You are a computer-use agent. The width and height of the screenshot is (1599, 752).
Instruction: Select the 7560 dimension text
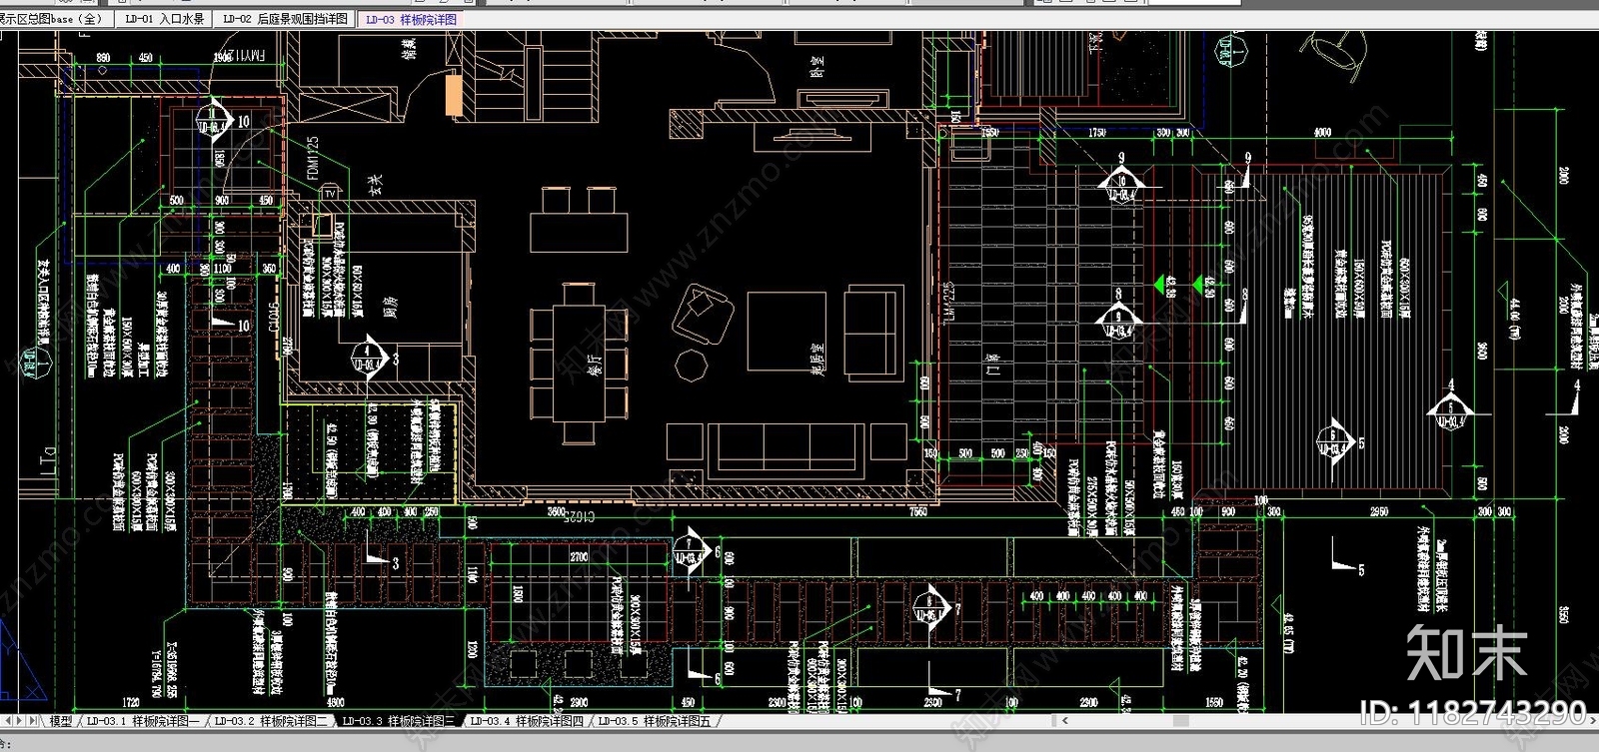click(917, 512)
